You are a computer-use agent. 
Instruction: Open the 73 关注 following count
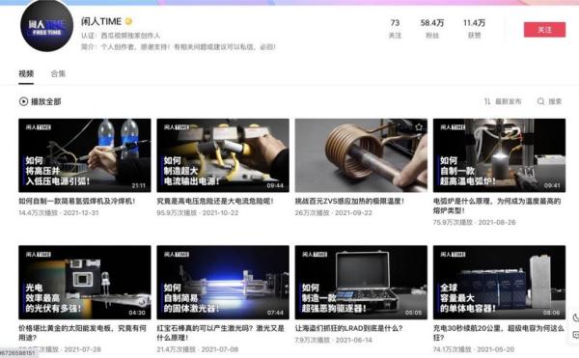pyautogui.click(x=395, y=29)
